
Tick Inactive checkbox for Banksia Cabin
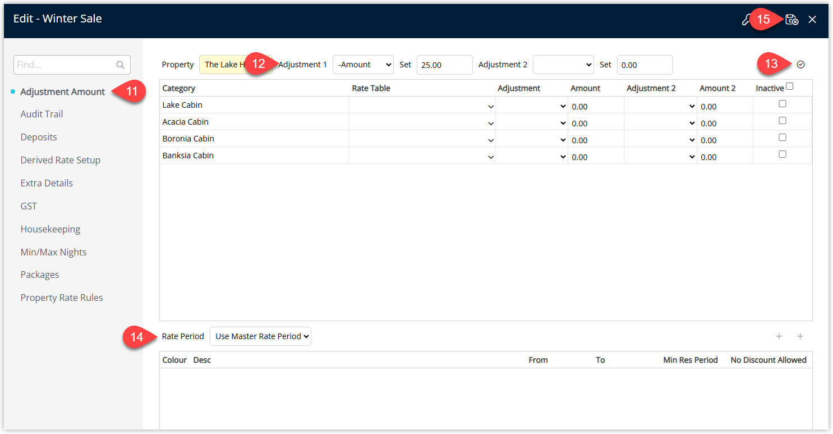(x=783, y=154)
